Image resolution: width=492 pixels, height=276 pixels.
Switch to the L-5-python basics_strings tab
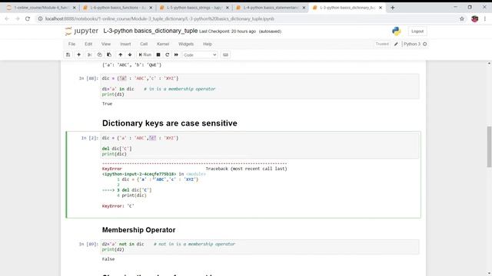point(194,8)
